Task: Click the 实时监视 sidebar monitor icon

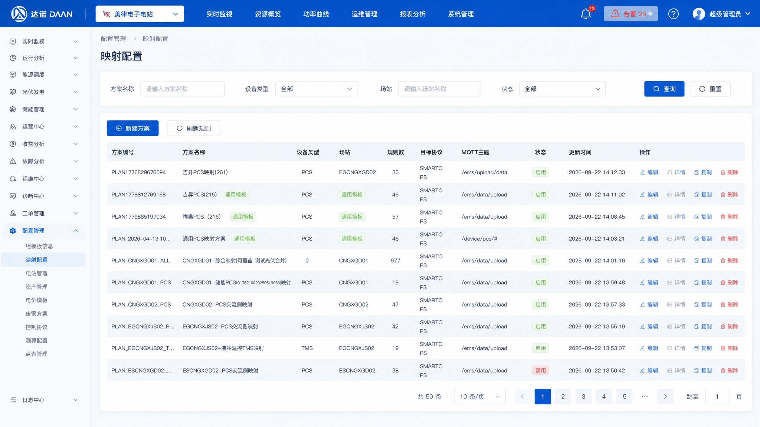Action: coord(13,42)
